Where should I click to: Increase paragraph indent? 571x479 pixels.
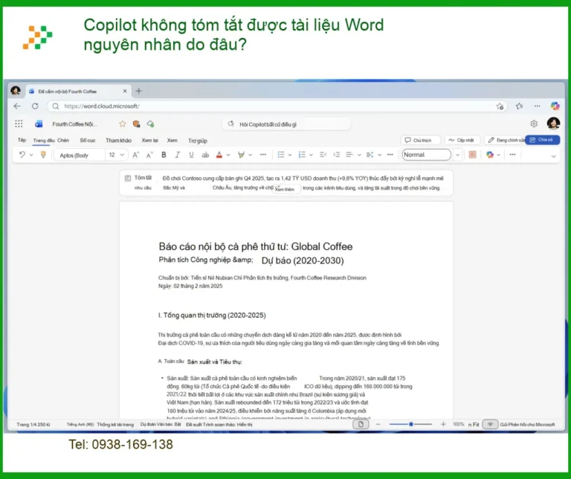[337, 155]
